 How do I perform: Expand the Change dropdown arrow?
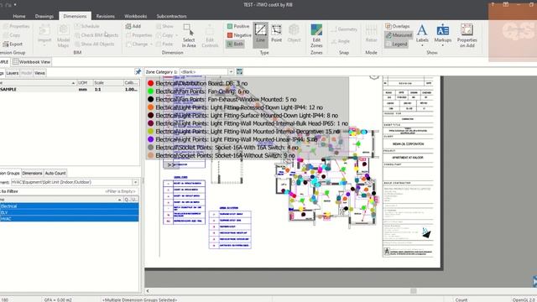[x=151, y=44]
